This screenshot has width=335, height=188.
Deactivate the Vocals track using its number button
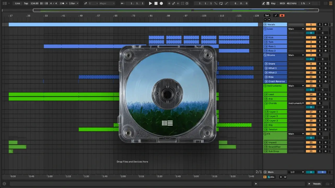[311, 25]
